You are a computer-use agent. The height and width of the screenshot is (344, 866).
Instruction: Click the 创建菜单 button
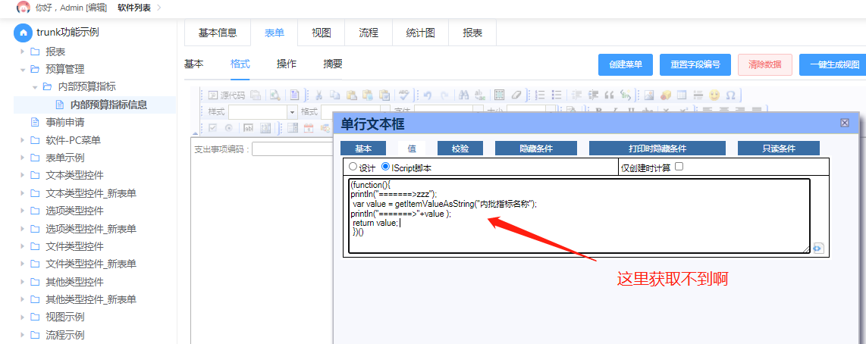[626, 64]
